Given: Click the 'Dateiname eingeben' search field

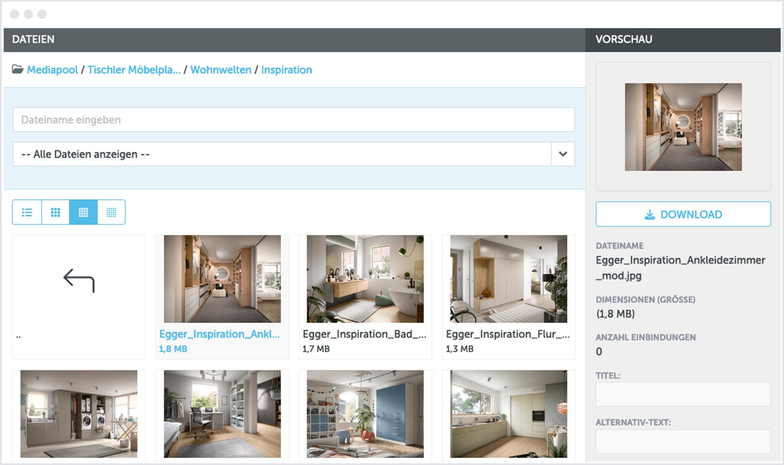Looking at the screenshot, I should click(x=293, y=120).
